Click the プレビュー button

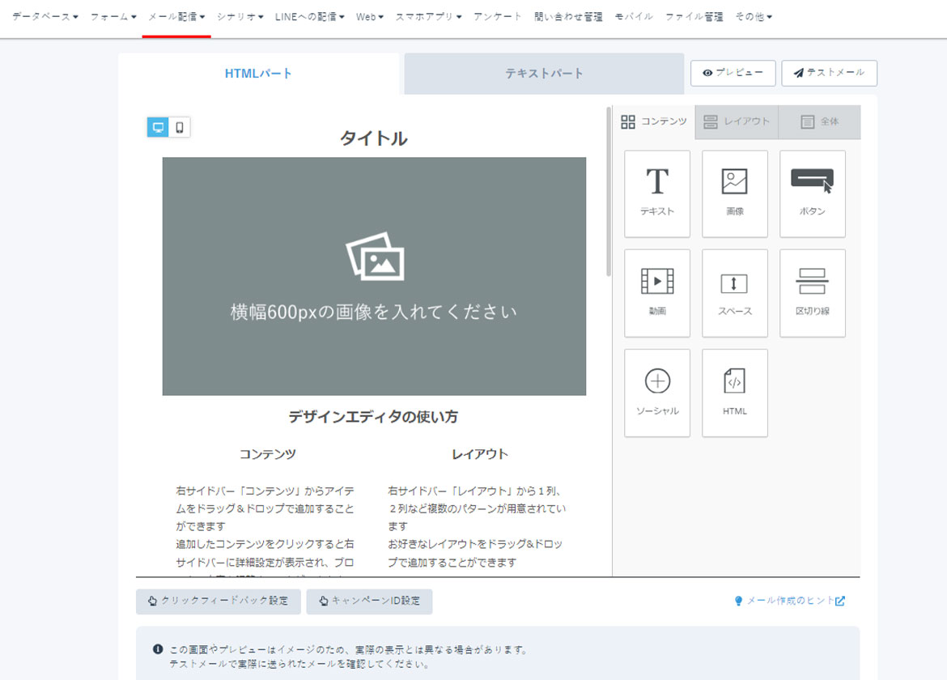(733, 73)
